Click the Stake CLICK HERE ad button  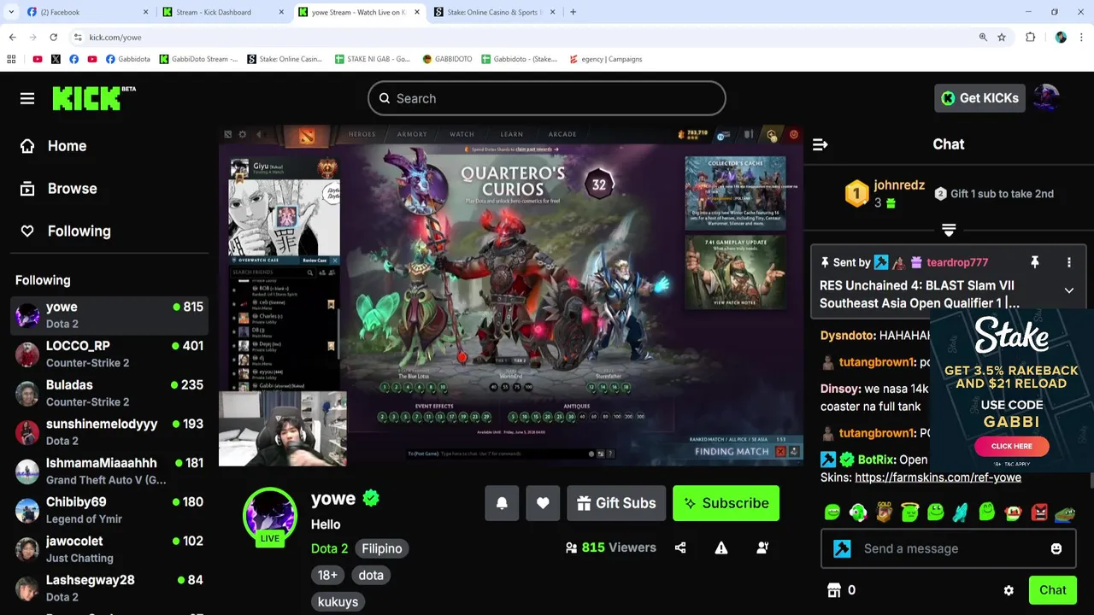(x=1011, y=446)
